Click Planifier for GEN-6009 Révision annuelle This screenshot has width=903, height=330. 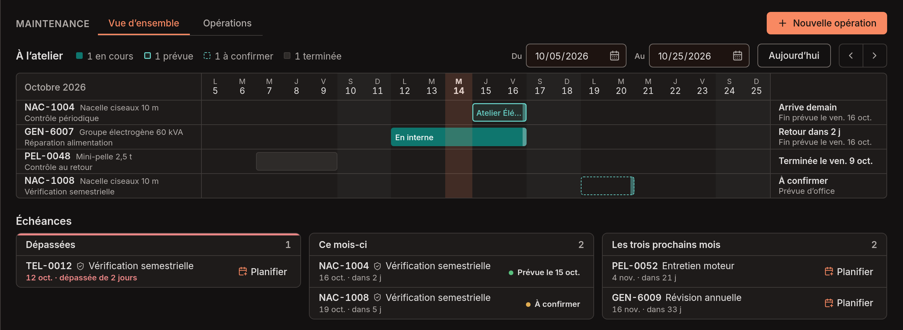(x=849, y=303)
